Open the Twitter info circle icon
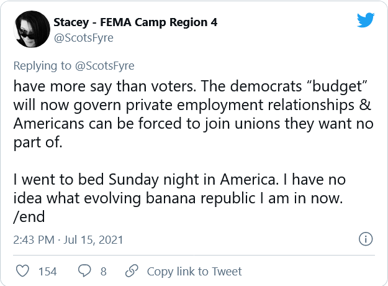The width and height of the screenshot is (388, 286). (366, 239)
